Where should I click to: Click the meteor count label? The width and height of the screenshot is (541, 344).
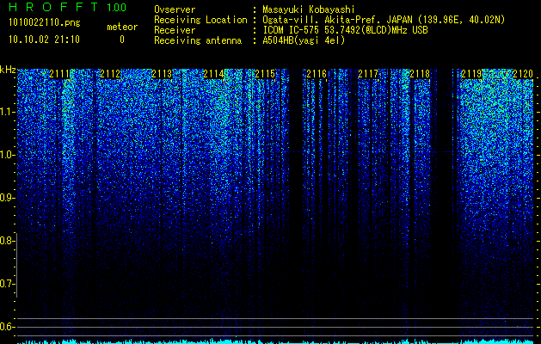122,27
